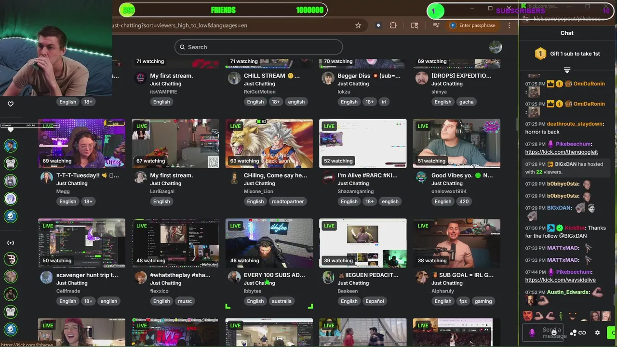
Task: Click the music tag under flexxico
Action: 185,301
